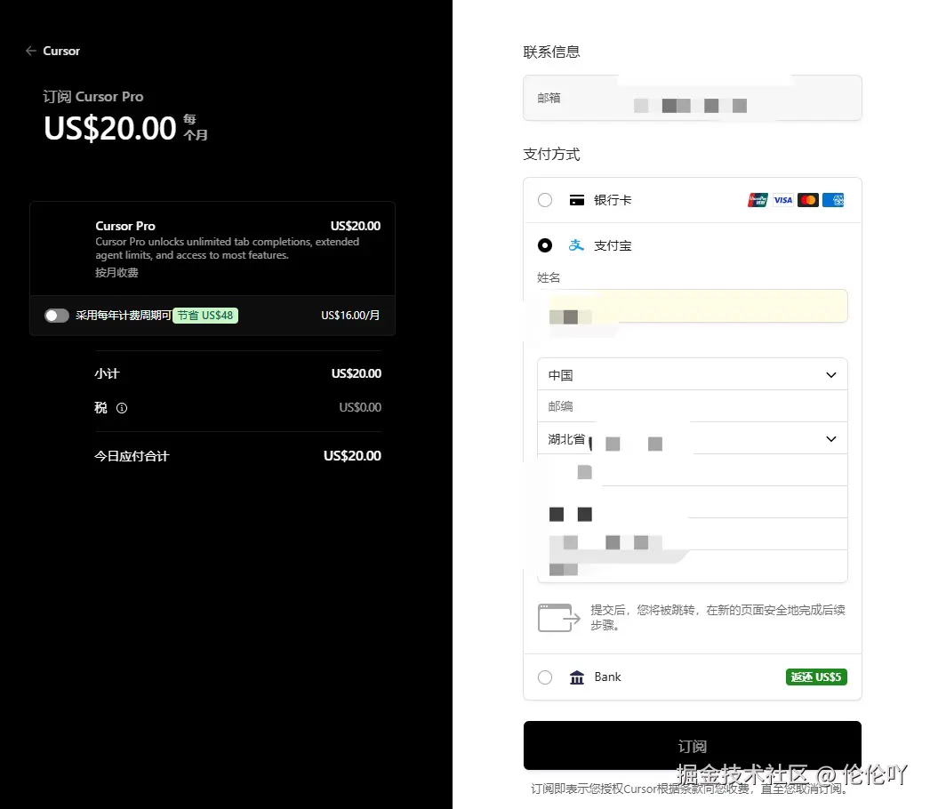Click the green 返还 US$5 badge

[815, 677]
